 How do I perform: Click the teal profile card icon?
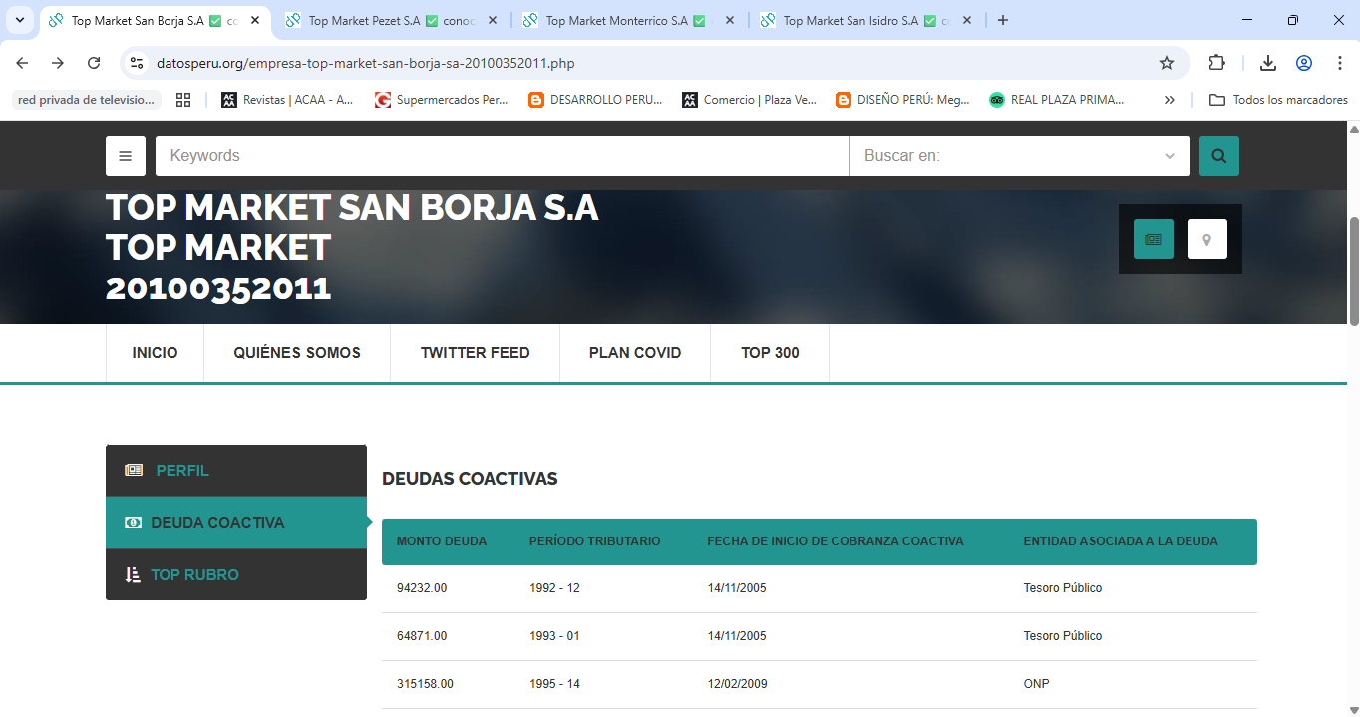coord(1153,239)
